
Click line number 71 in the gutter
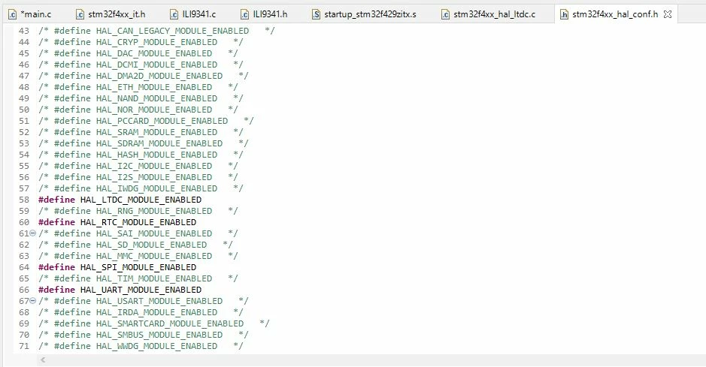click(x=24, y=346)
